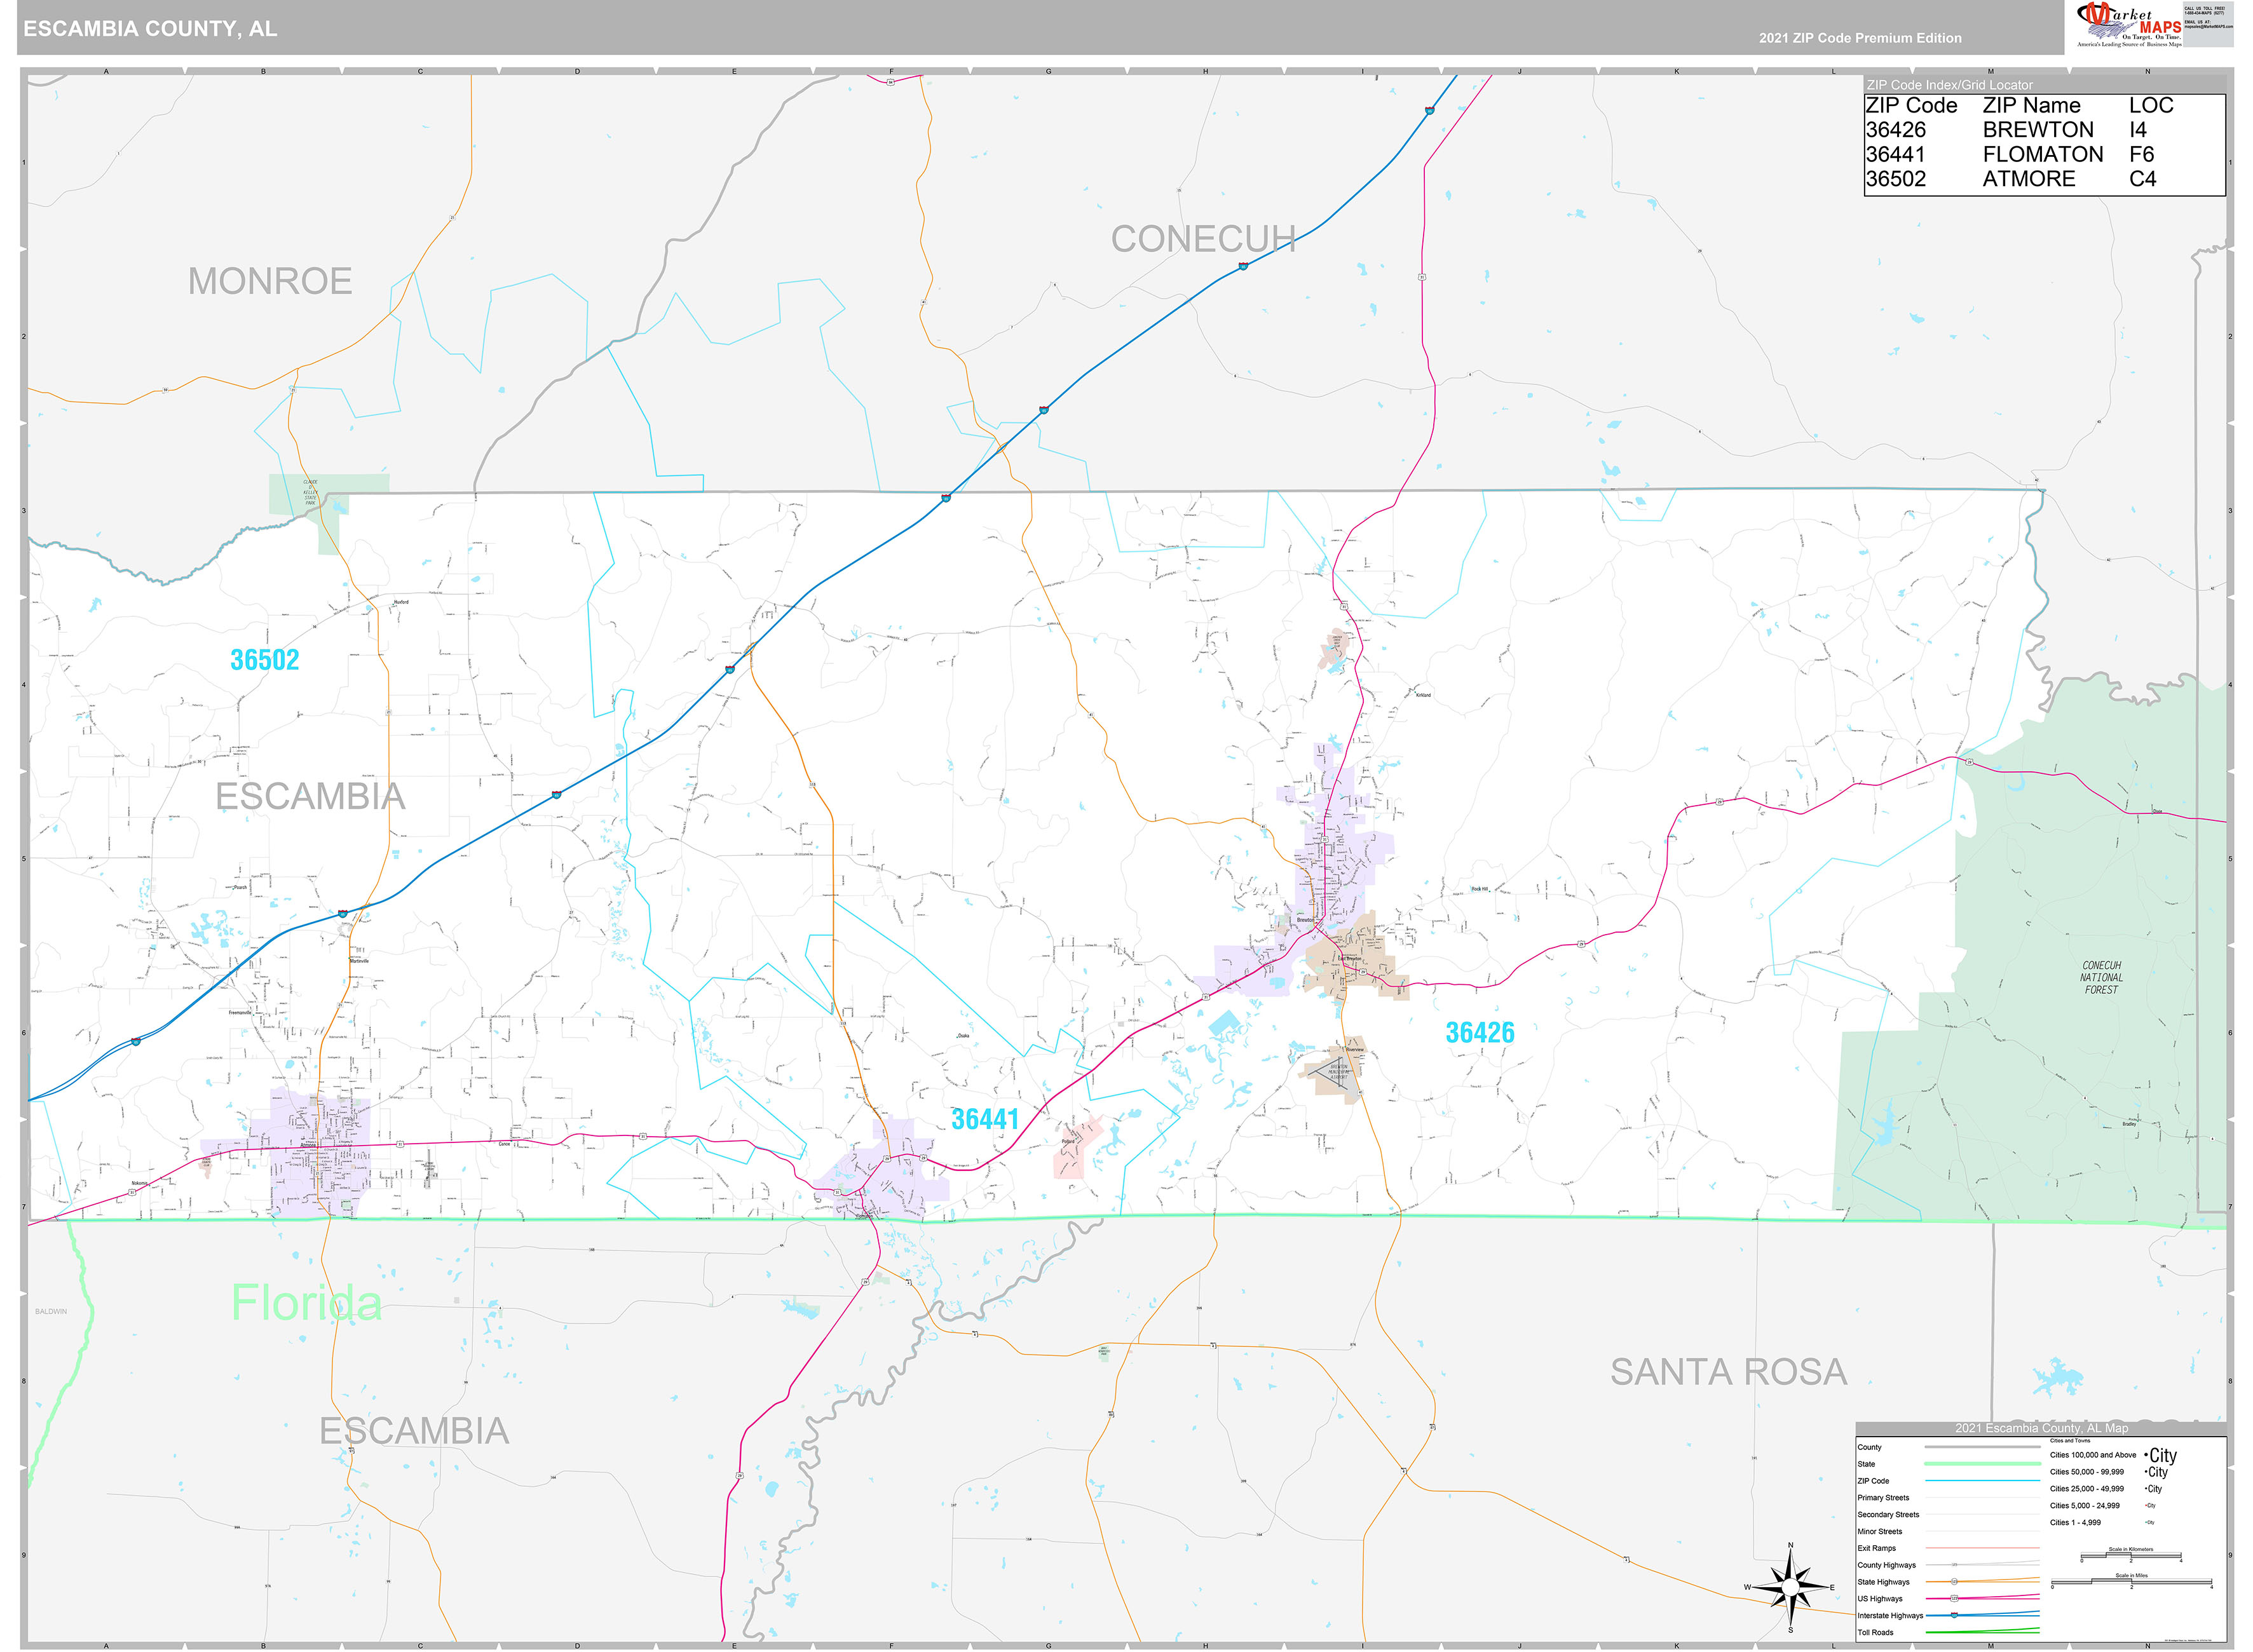Click the 'Scale in Miles' bar
Screen dimensions: 2253x1652
2131,1583
